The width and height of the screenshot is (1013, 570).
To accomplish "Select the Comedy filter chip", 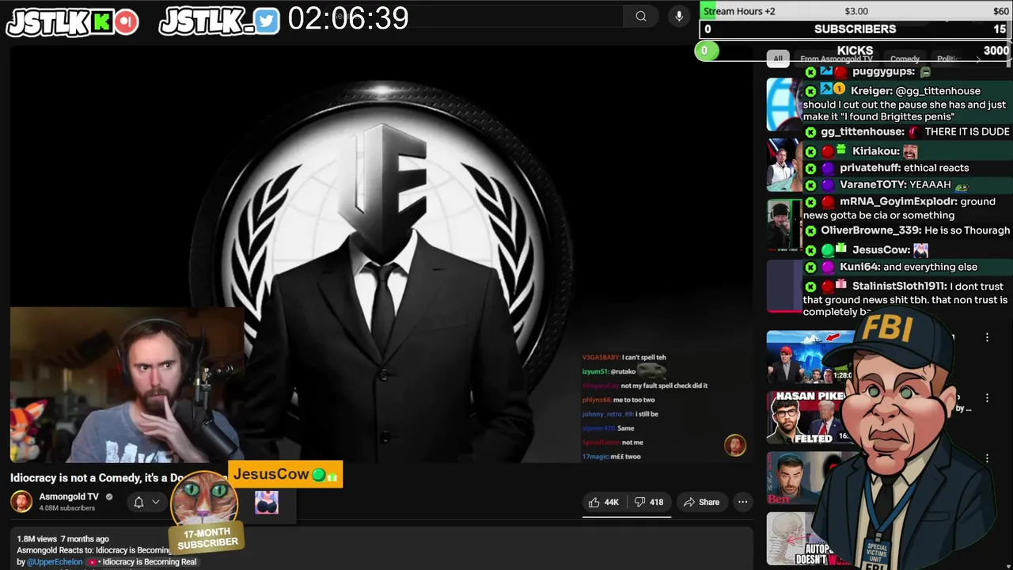I will [905, 59].
